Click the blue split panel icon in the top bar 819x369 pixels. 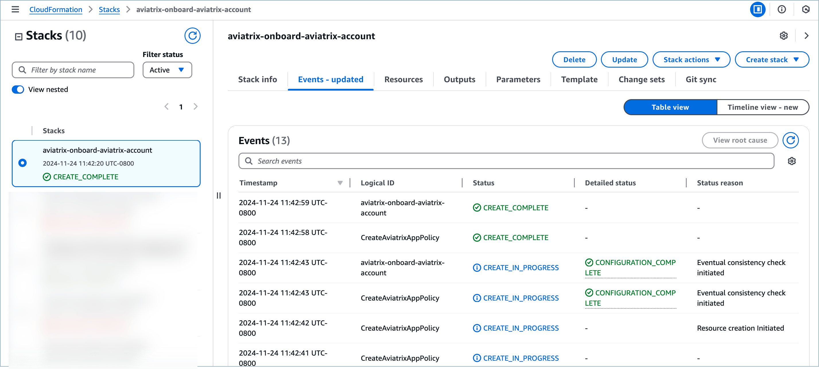click(x=758, y=9)
